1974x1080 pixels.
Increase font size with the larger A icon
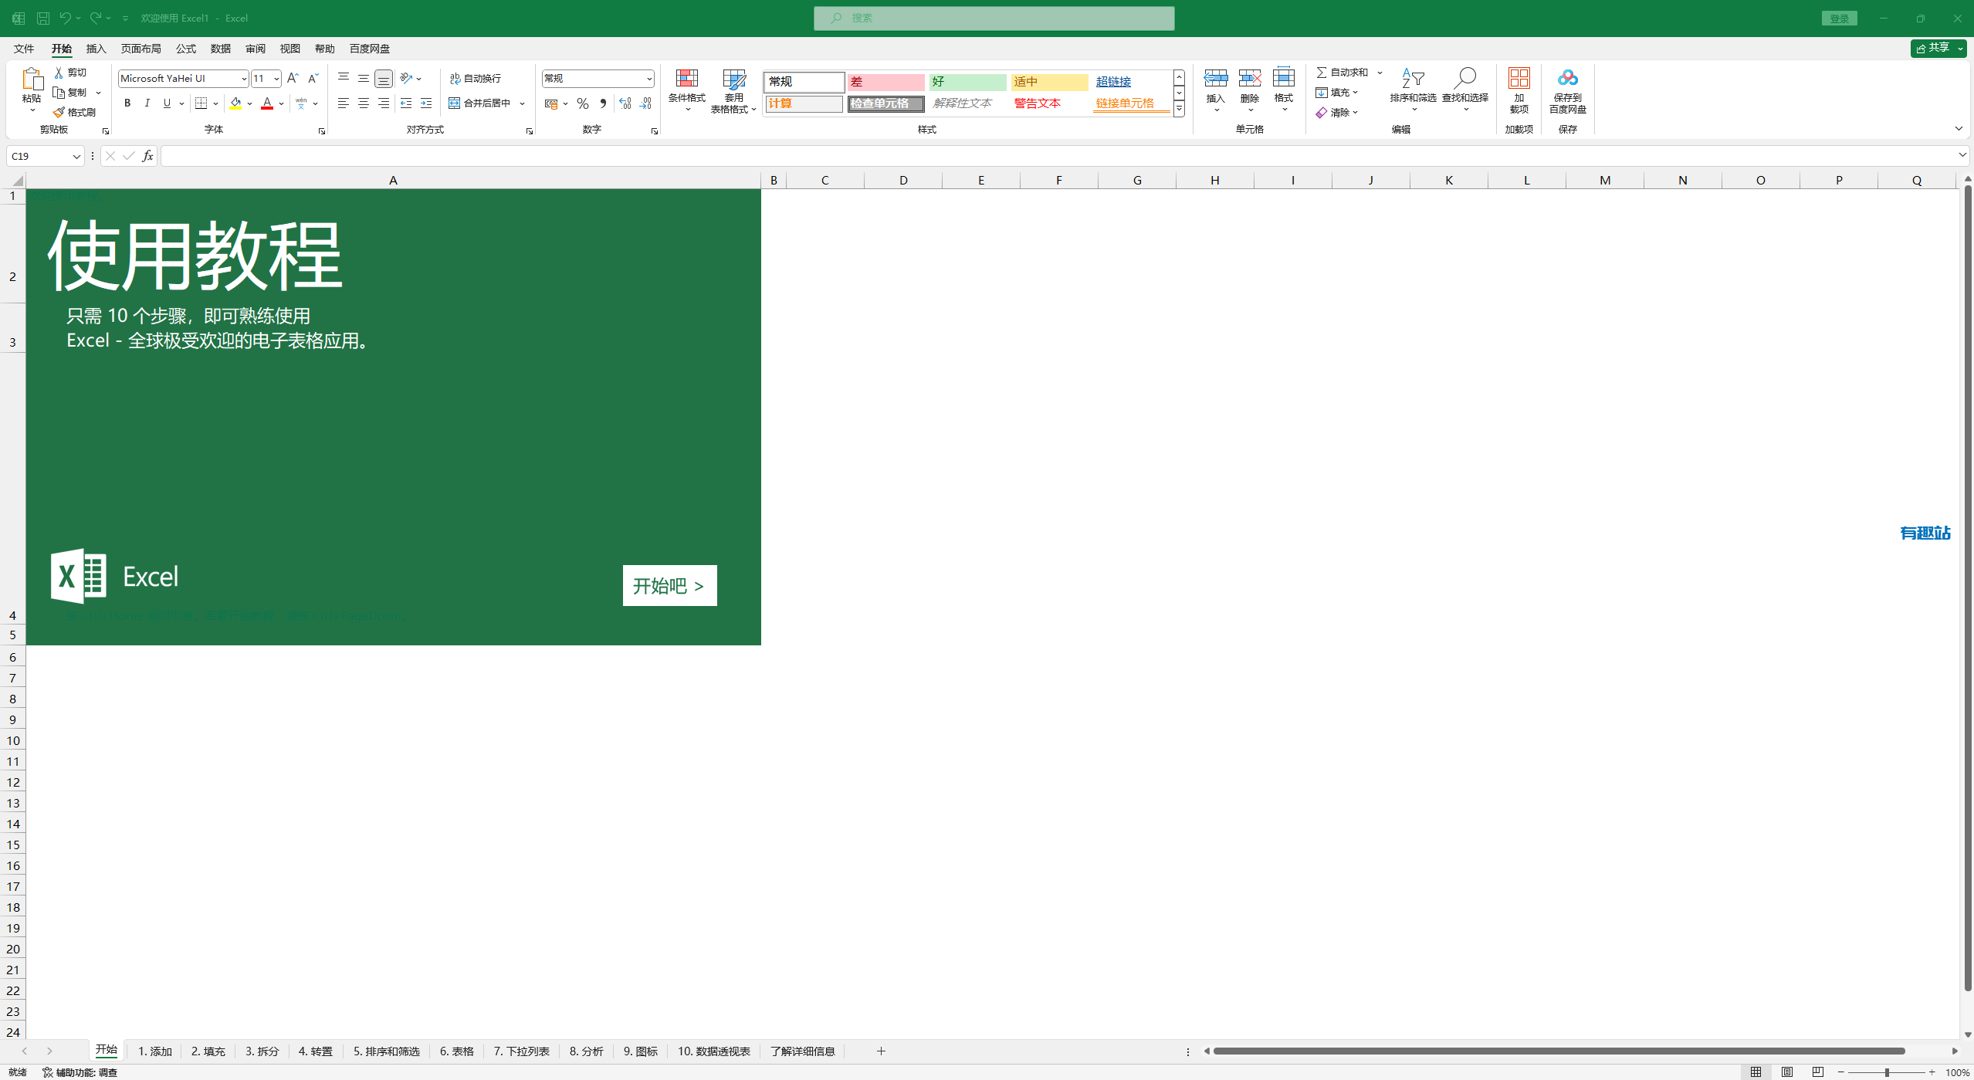click(292, 78)
